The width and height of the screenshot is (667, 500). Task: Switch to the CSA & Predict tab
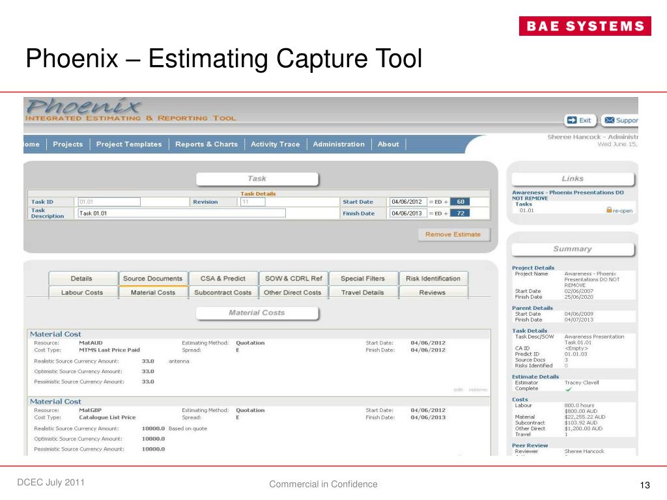pyautogui.click(x=223, y=279)
